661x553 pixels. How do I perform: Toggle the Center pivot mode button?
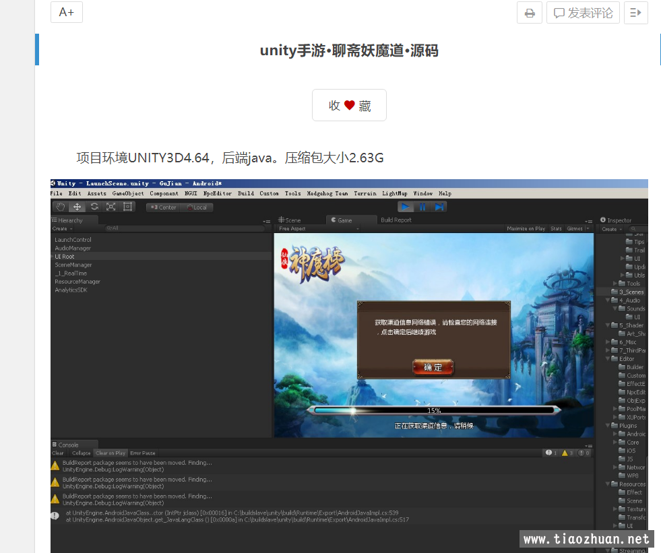pos(164,207)
